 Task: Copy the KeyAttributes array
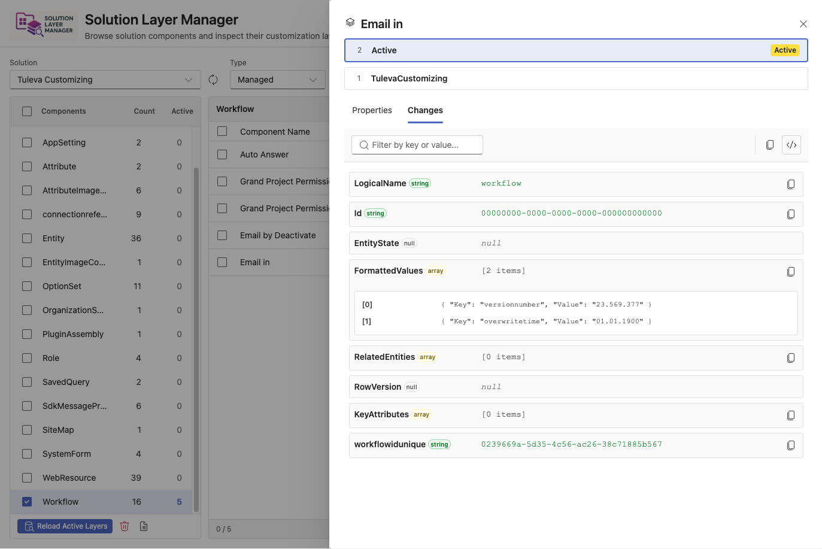[x=791, y=415]
